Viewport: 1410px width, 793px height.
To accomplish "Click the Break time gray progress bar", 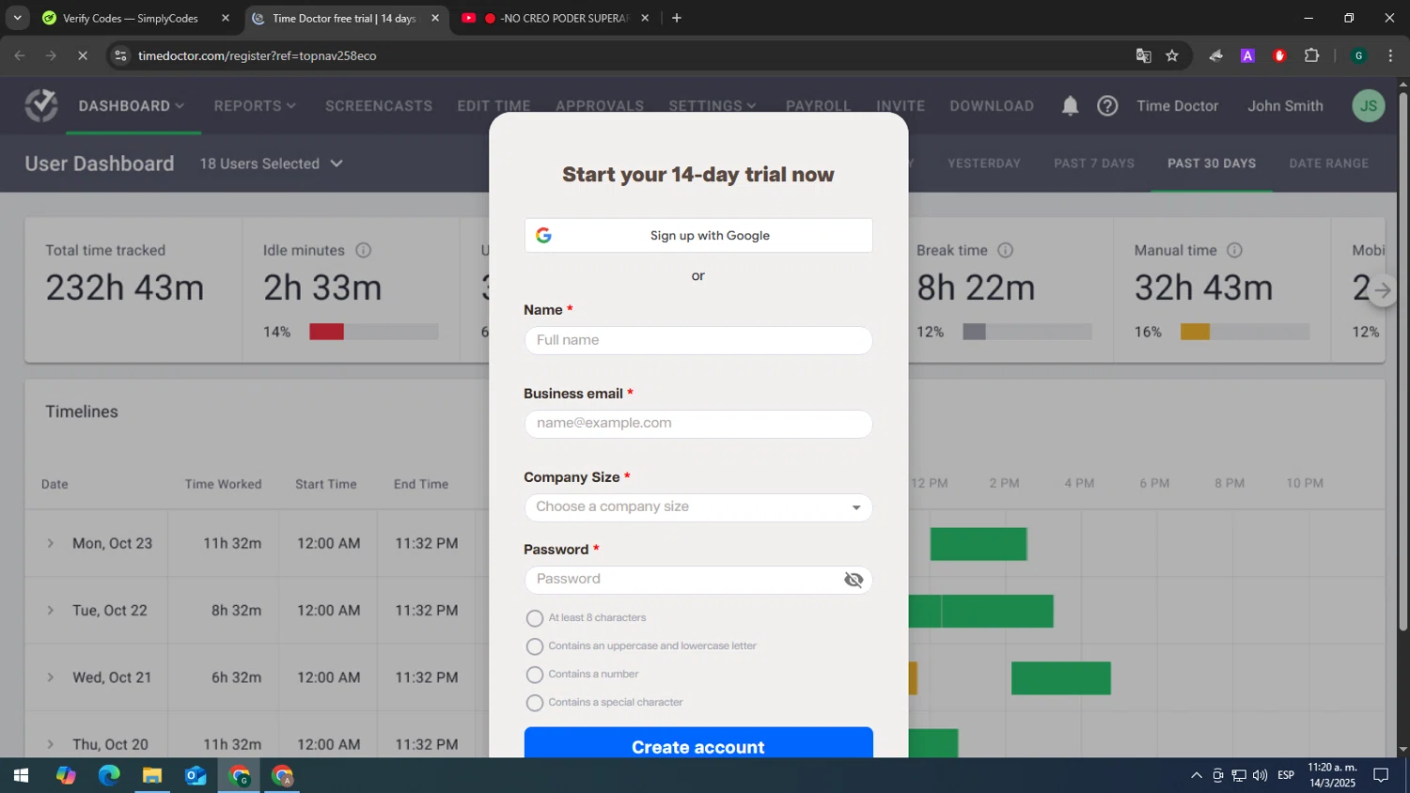I will point(974,332).
